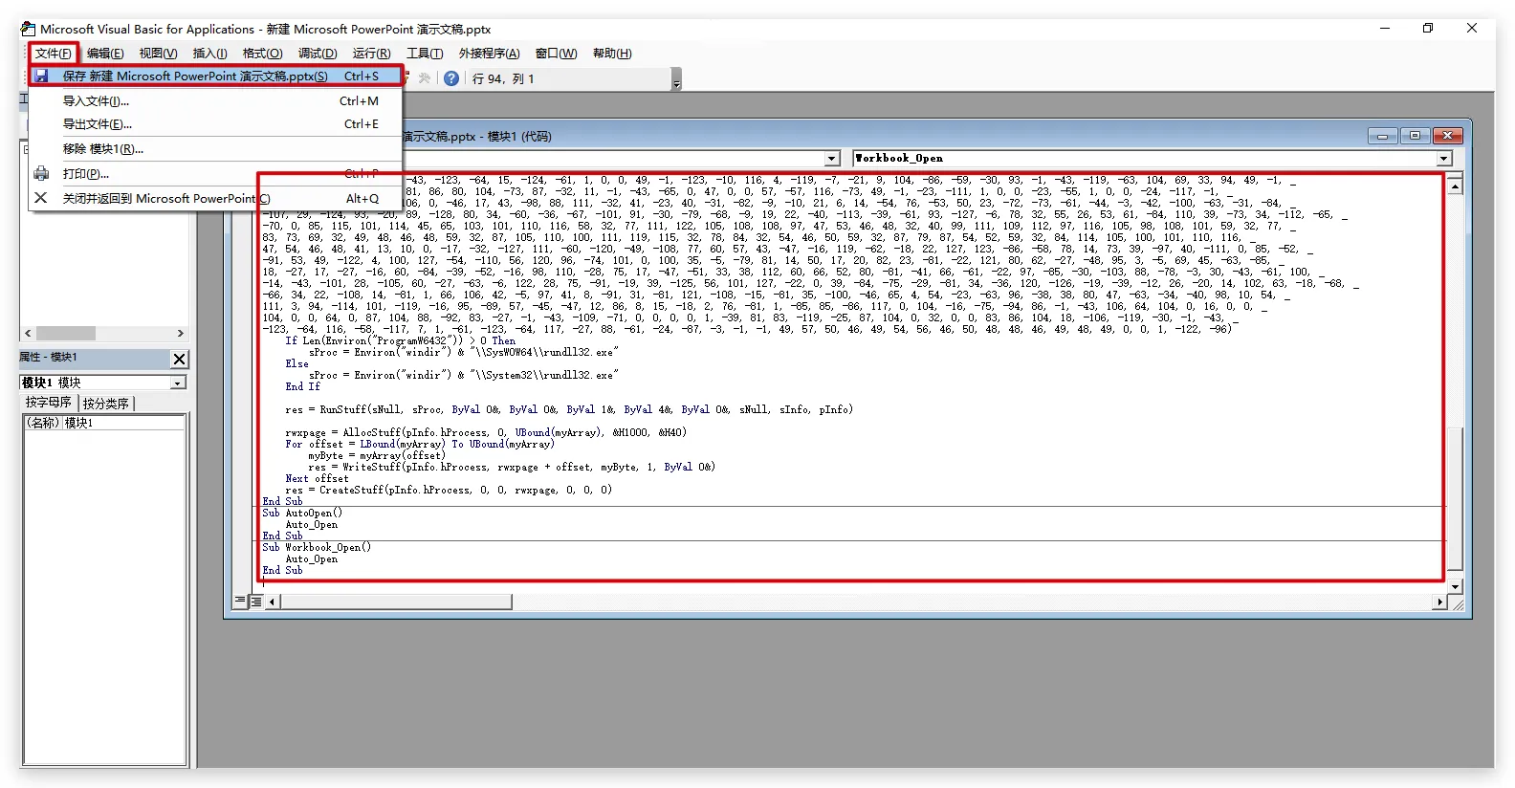Click scroll left arrow in project panel
1515x788 pixels.
point(28,333)
